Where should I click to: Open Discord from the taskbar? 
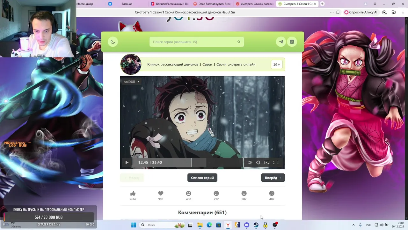click(x=247, y=225)
